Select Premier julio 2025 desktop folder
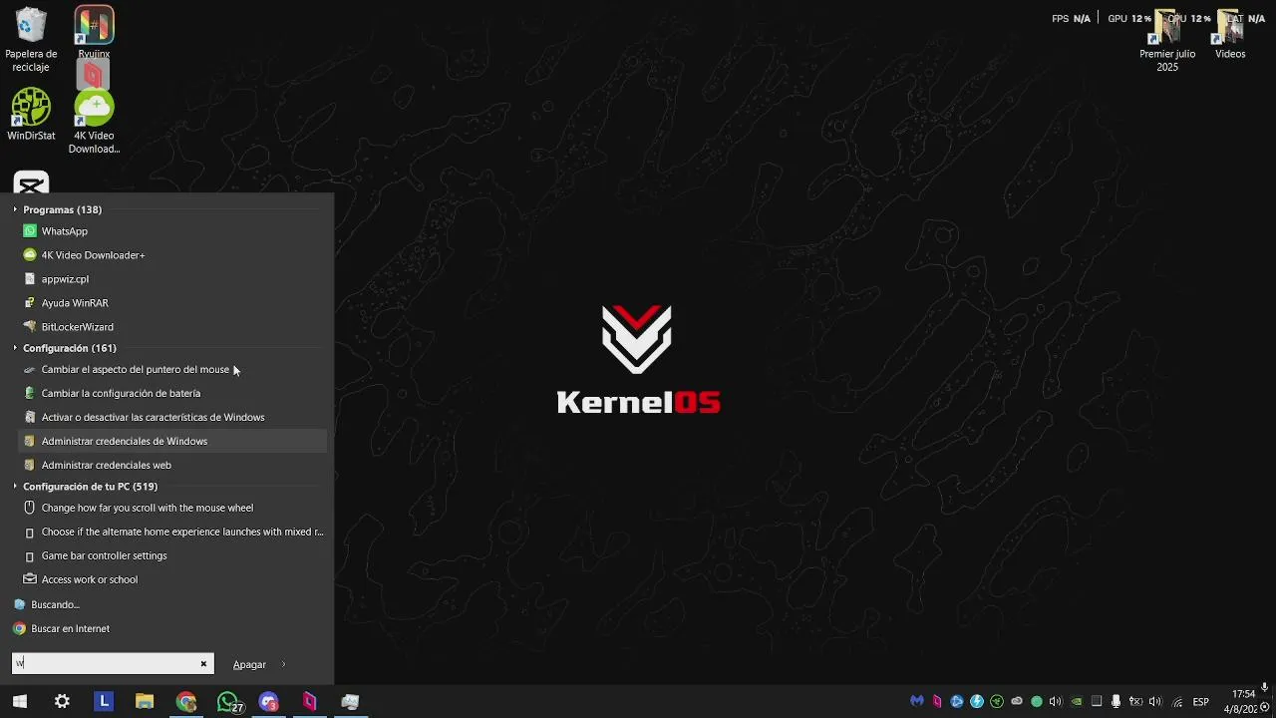Viewport: 1276px width, 718px height. coord(1167,42)
